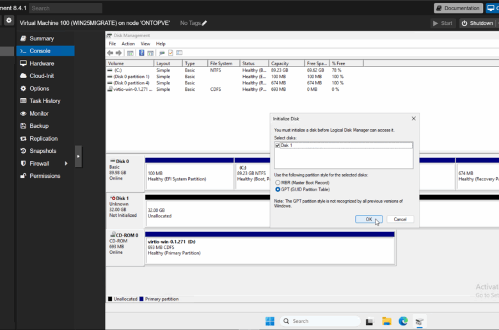The width and height of the screenshot is (499, 330).
Task: Select GPT (GUID Partition Table) option
Action: point(278,189)
